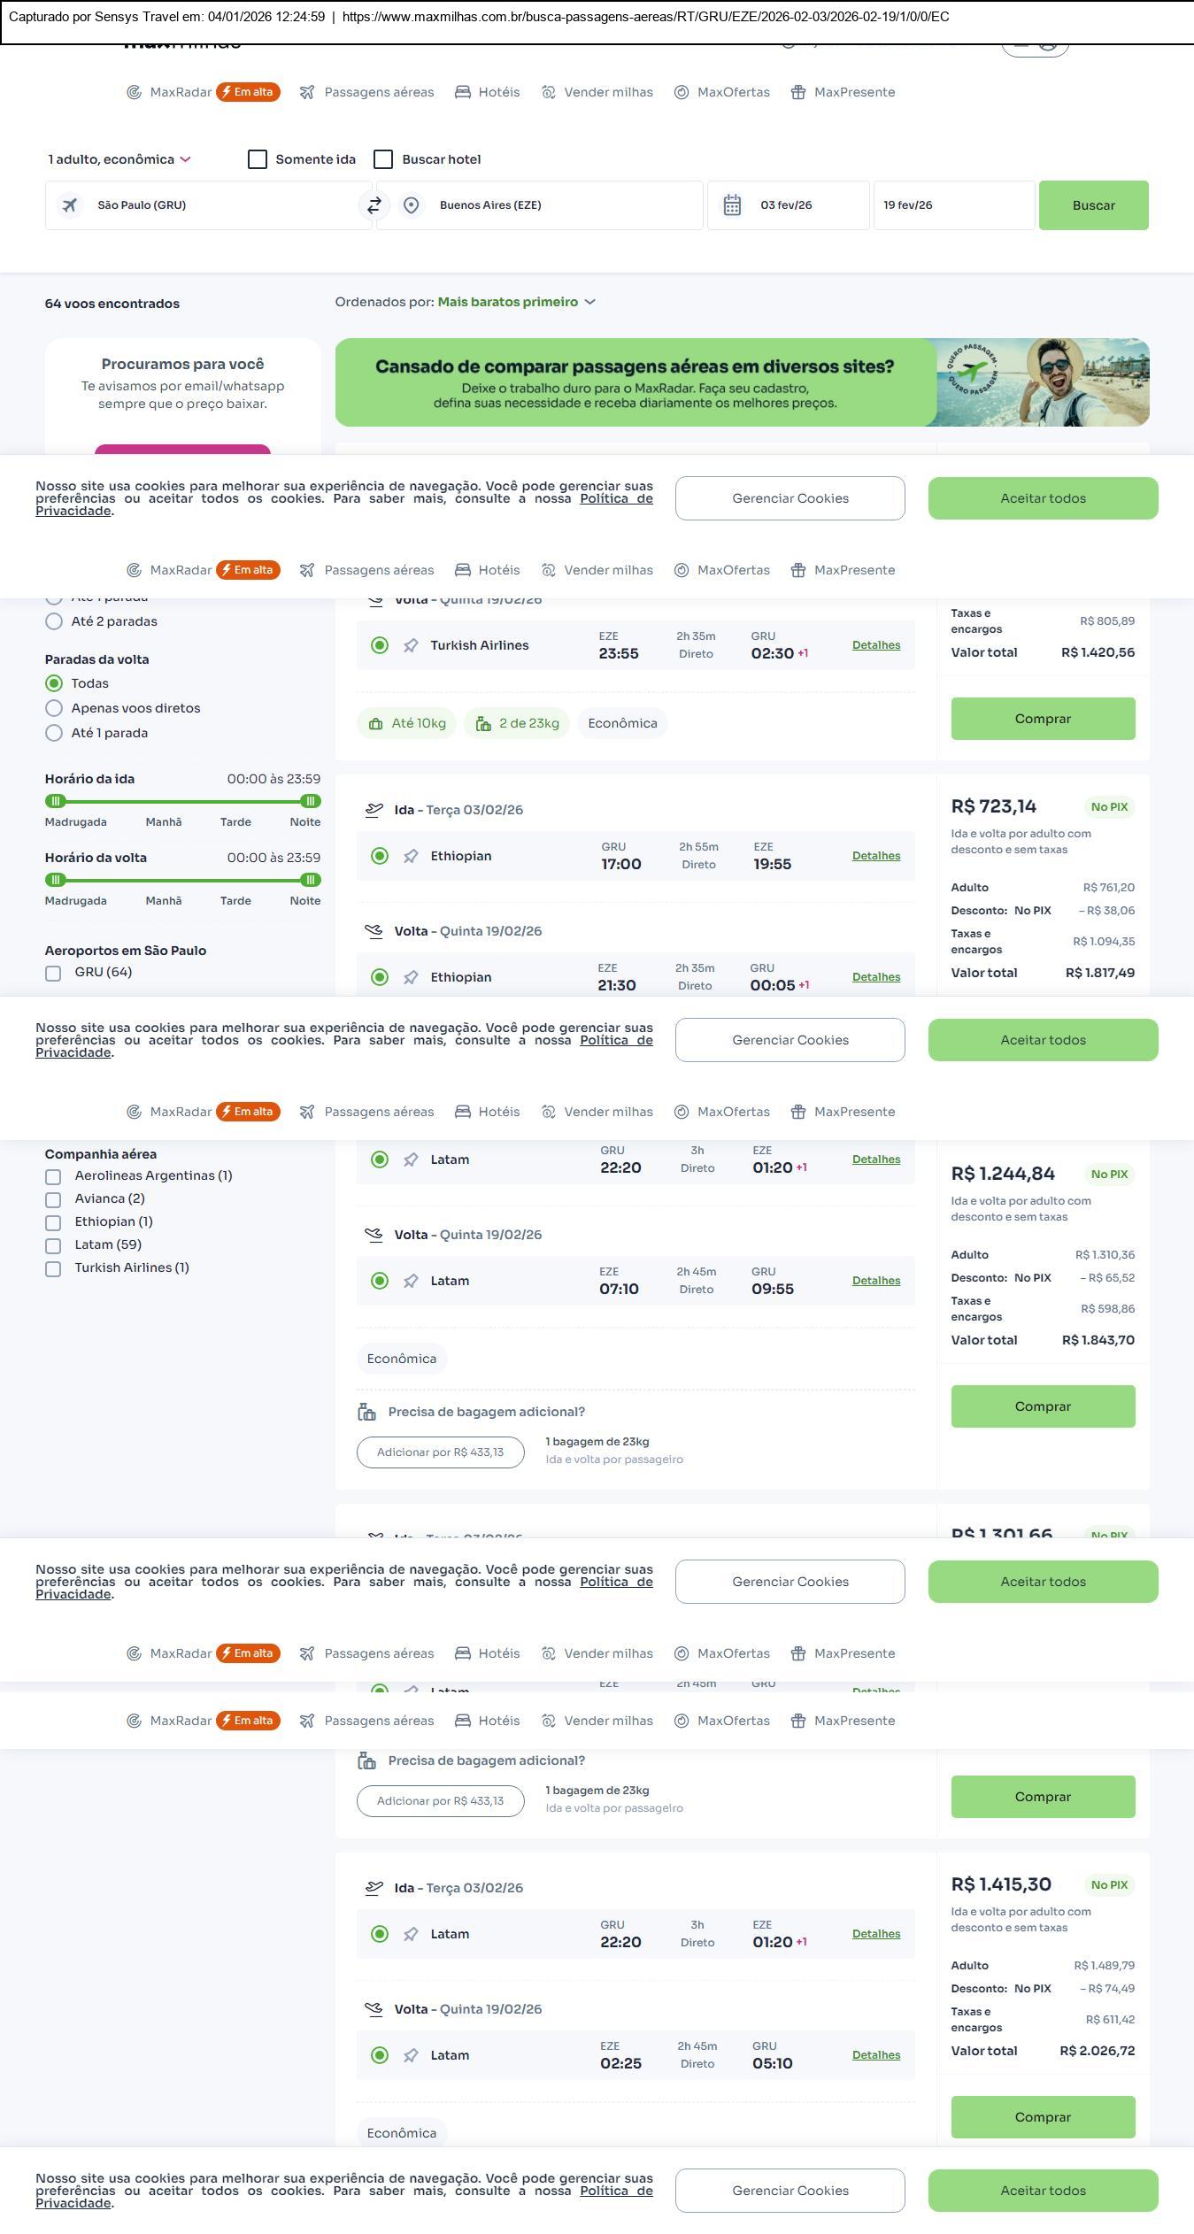Click the MaxRadar promotional banner
Viewport: 1194px width, 2234px height.
pyautogui.click(x=742, y=382)
